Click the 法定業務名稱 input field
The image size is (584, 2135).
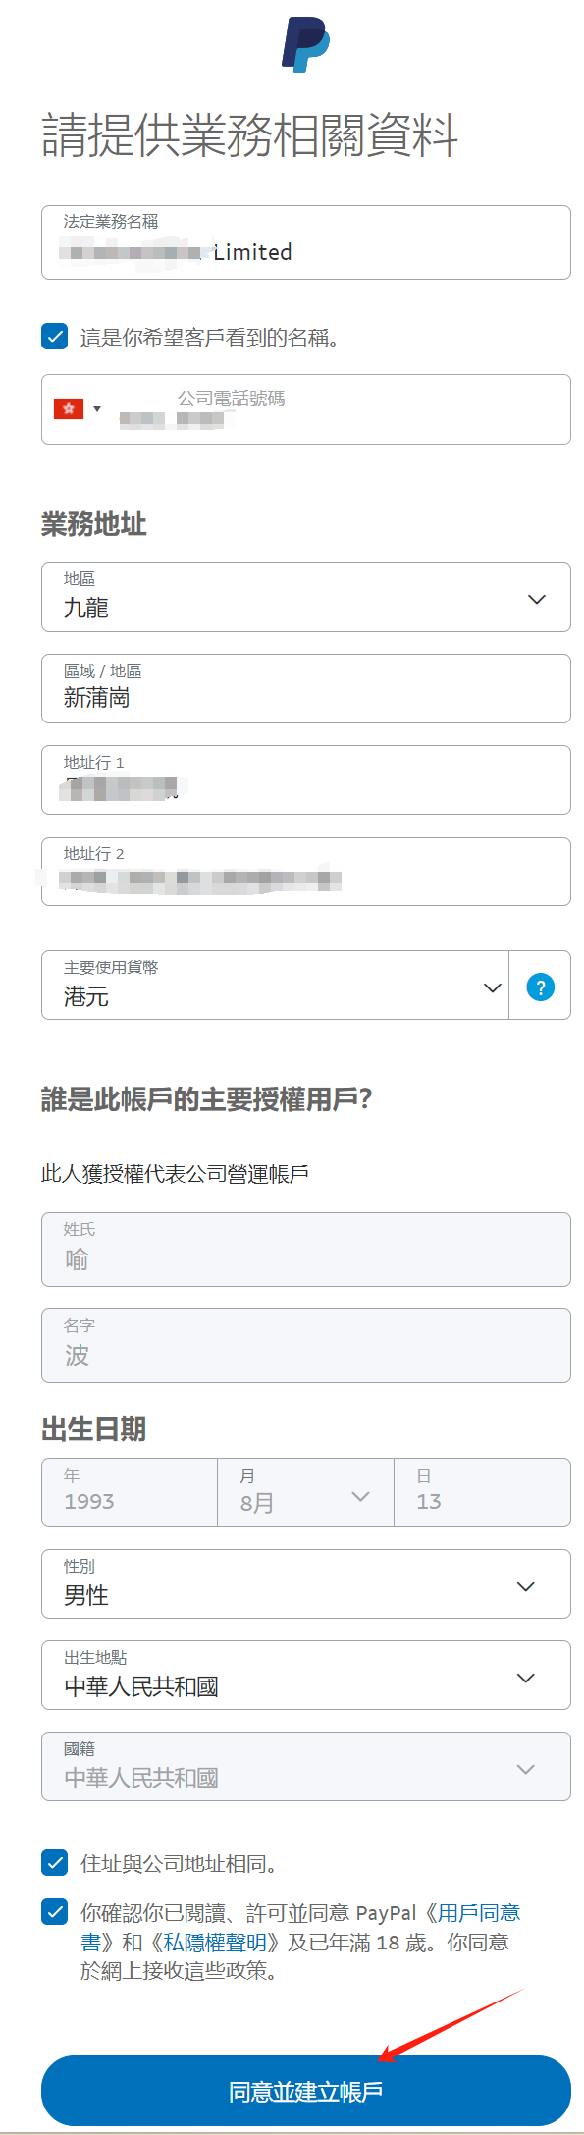[x=305, y=242]
